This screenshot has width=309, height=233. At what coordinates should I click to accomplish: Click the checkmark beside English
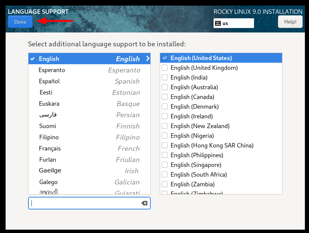click(33, 59)
